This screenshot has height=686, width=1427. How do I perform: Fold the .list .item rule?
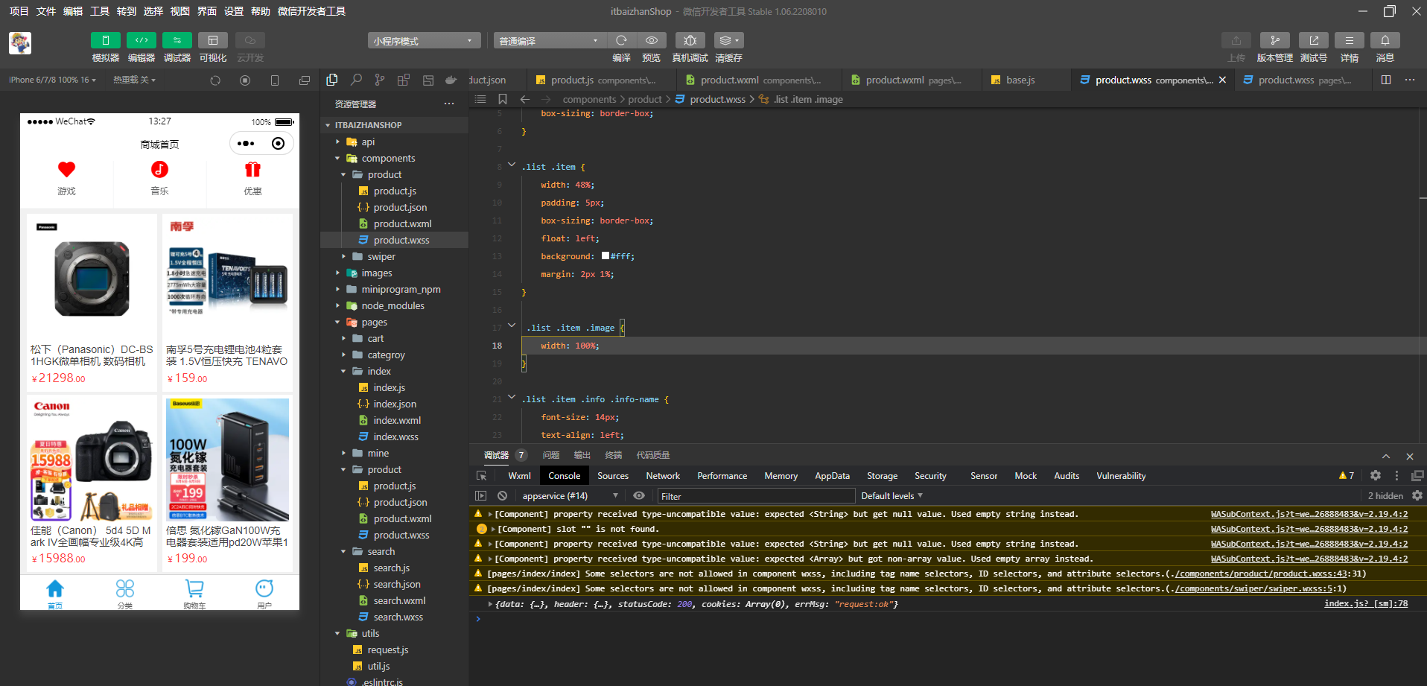pos(512,165)
